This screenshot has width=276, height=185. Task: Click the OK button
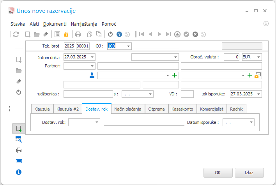coord(218,173)
